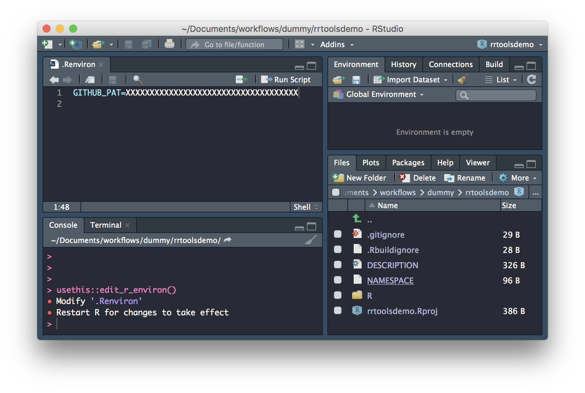Check the box next to R folder
Image resolution: width=585 pixels, height=393 pixels.
338,295
